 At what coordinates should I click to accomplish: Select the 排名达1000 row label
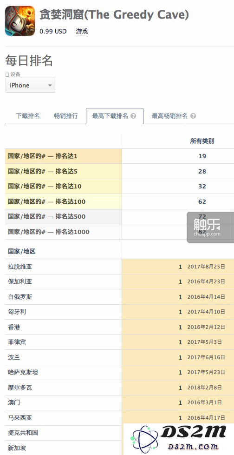tap(49, 232)
